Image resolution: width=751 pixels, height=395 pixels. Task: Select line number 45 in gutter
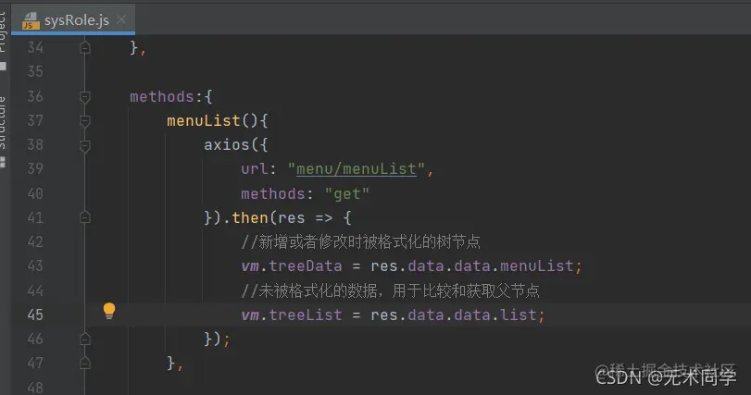(35, 315)
